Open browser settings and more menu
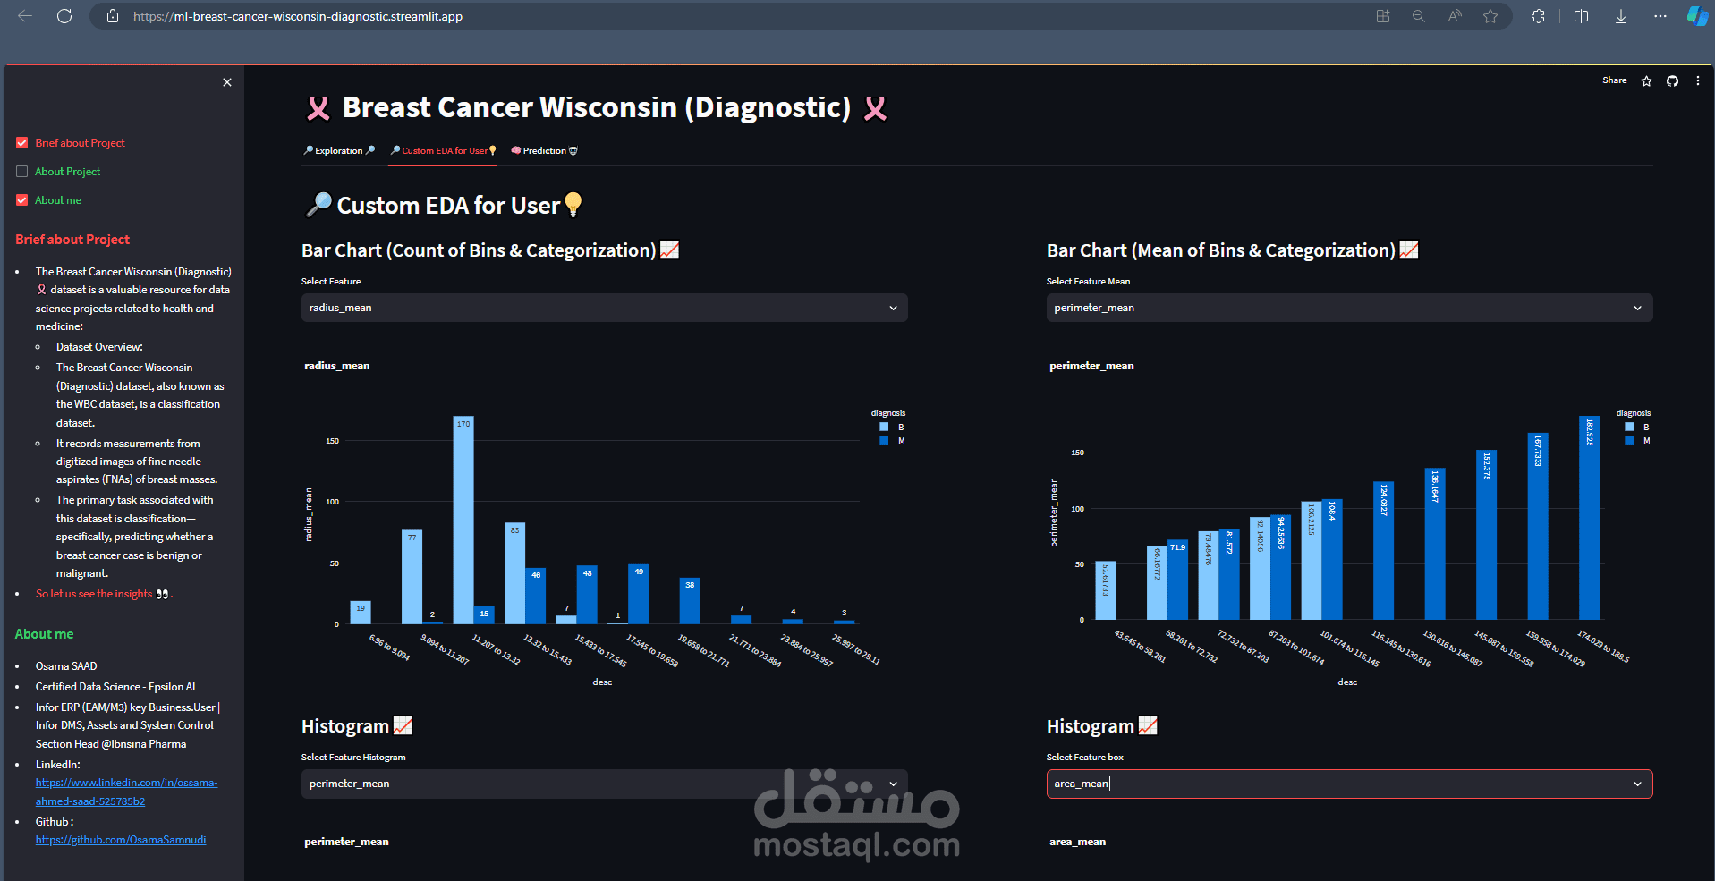The width and height of the screenshot is (1715, 881). 1660,16
